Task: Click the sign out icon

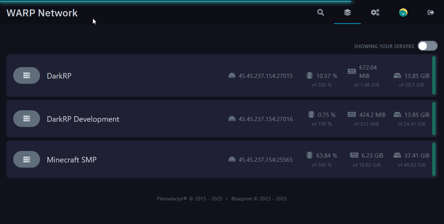Action: point(431,13)
